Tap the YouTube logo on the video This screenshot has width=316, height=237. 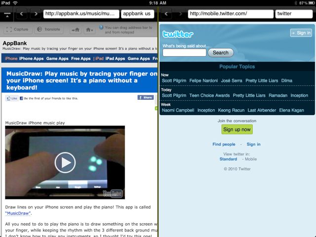coord(113,194)
